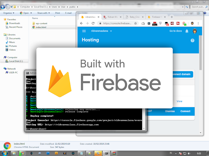Viewport: 209px width, 156px height.
Task: View site security lock info
Action: click(x=100, y=23)
